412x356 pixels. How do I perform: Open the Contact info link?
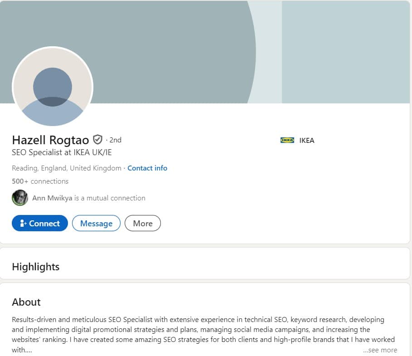147,168
